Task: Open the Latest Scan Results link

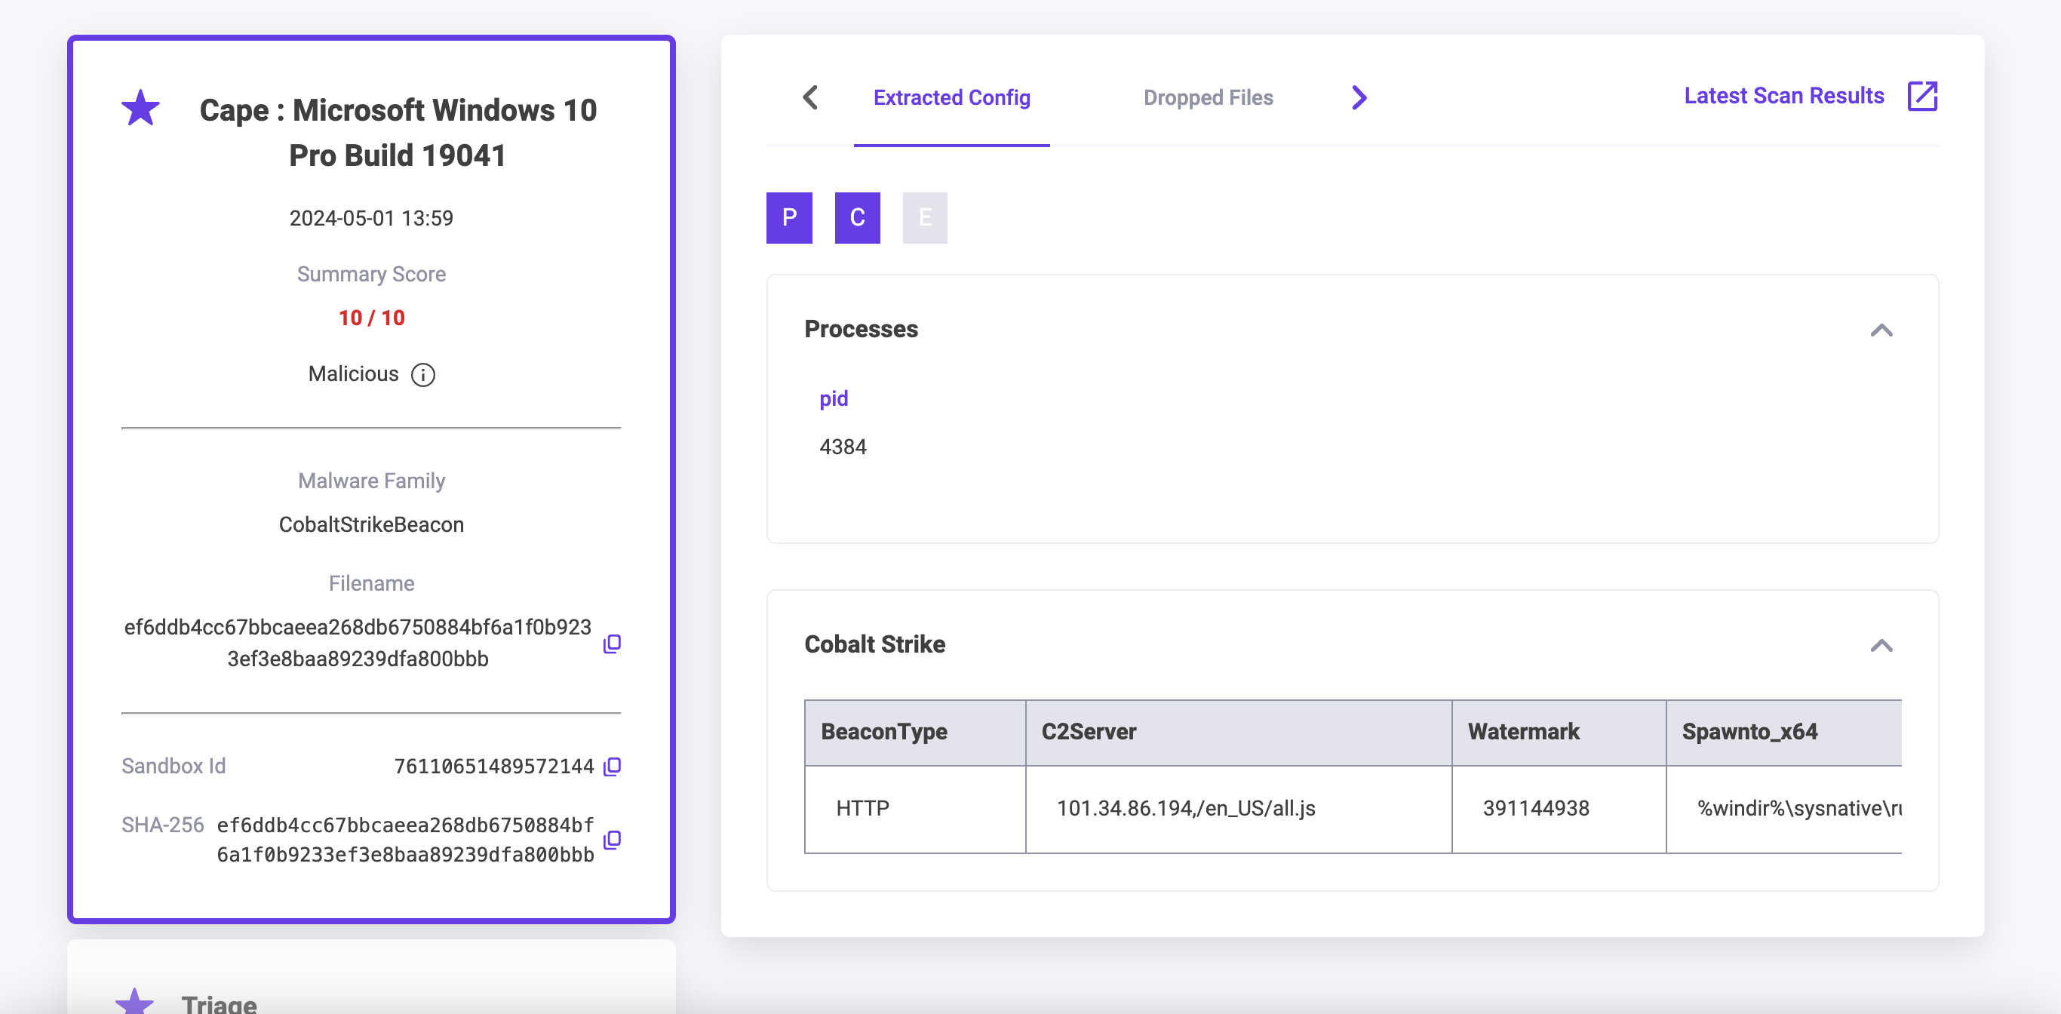Action: pyautogui.click(x=1784, y=95)
